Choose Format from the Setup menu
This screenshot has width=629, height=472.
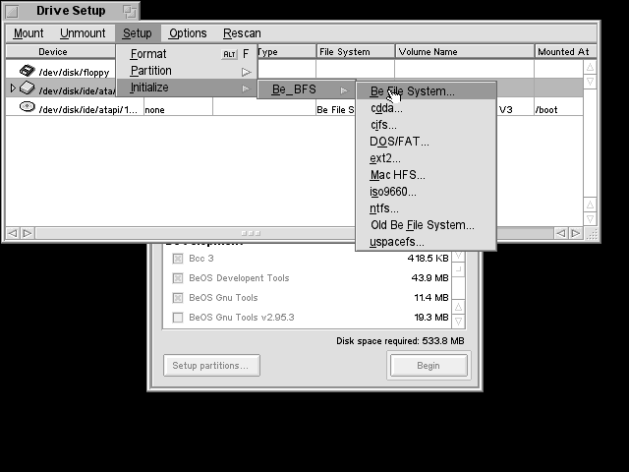click(187, 54)
